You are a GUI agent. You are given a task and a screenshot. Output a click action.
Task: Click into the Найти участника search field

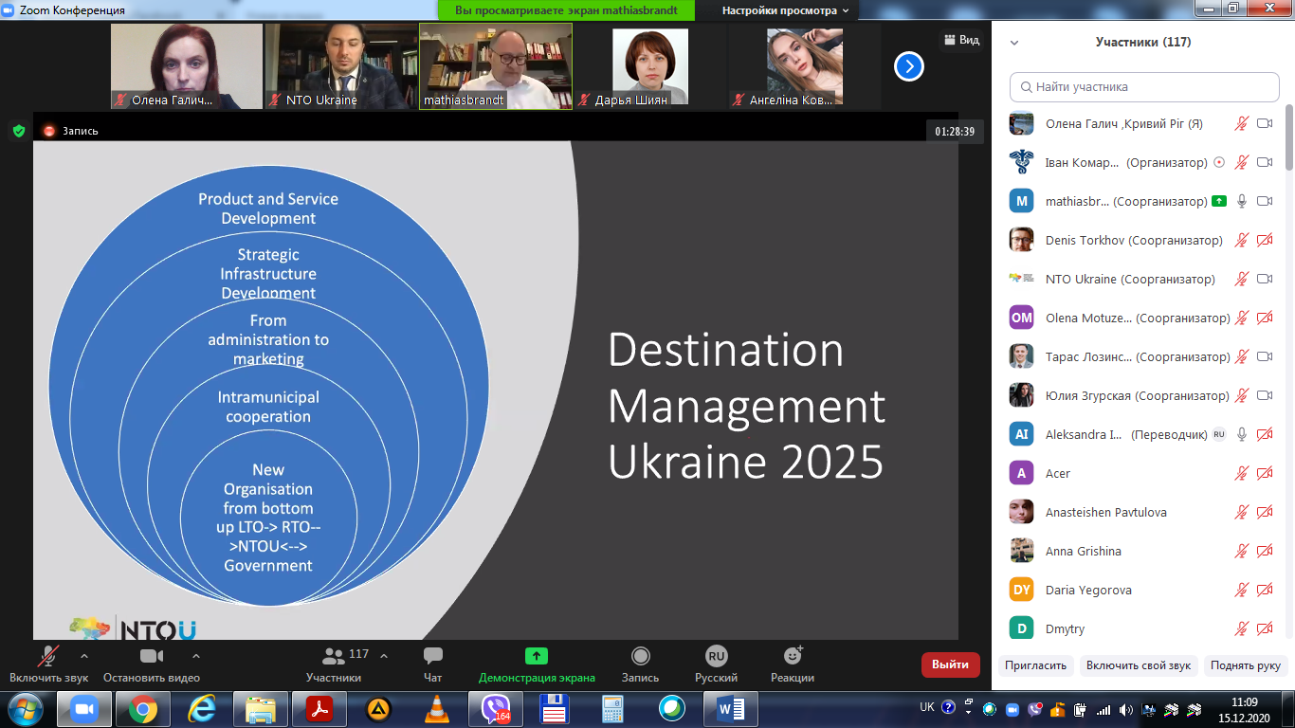click(x=1144, y=86)
